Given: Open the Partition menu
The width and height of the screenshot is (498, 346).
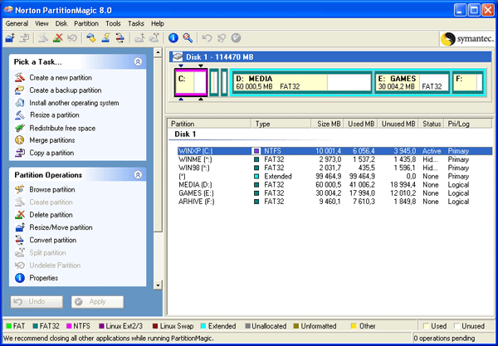Looking at the screenshot, I should [x=86, y=23].
